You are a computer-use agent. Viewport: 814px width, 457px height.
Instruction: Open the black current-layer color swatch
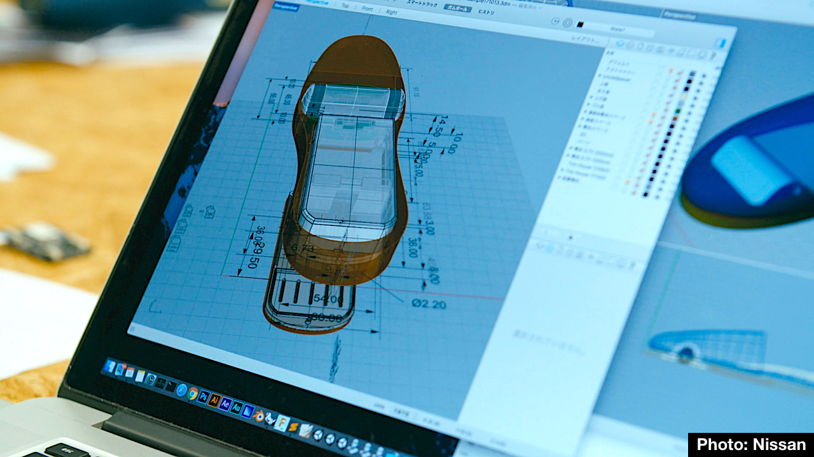point(580,25)
